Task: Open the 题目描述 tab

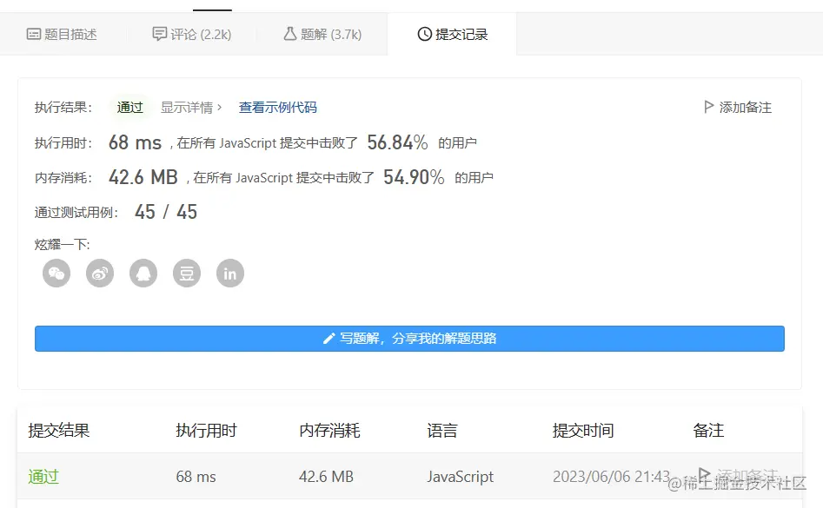Action: [x=62, y=35]
